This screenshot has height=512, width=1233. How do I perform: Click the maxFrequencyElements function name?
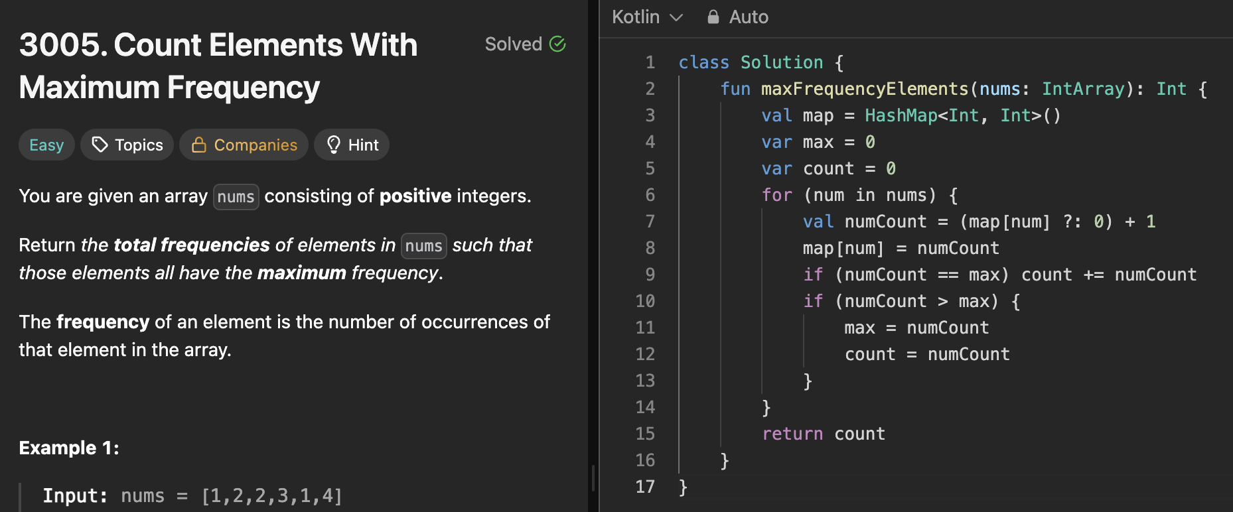864,89
